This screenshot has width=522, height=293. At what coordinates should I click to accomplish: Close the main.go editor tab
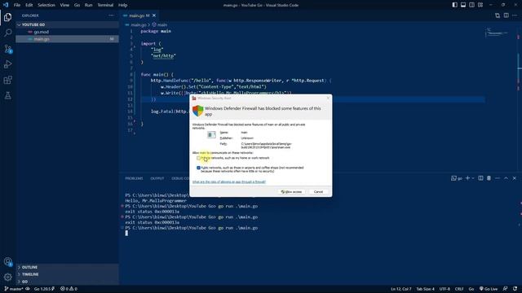(x=154, y=15)
